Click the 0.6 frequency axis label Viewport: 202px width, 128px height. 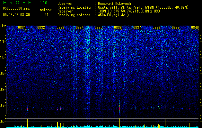click(x=2, y=122)
